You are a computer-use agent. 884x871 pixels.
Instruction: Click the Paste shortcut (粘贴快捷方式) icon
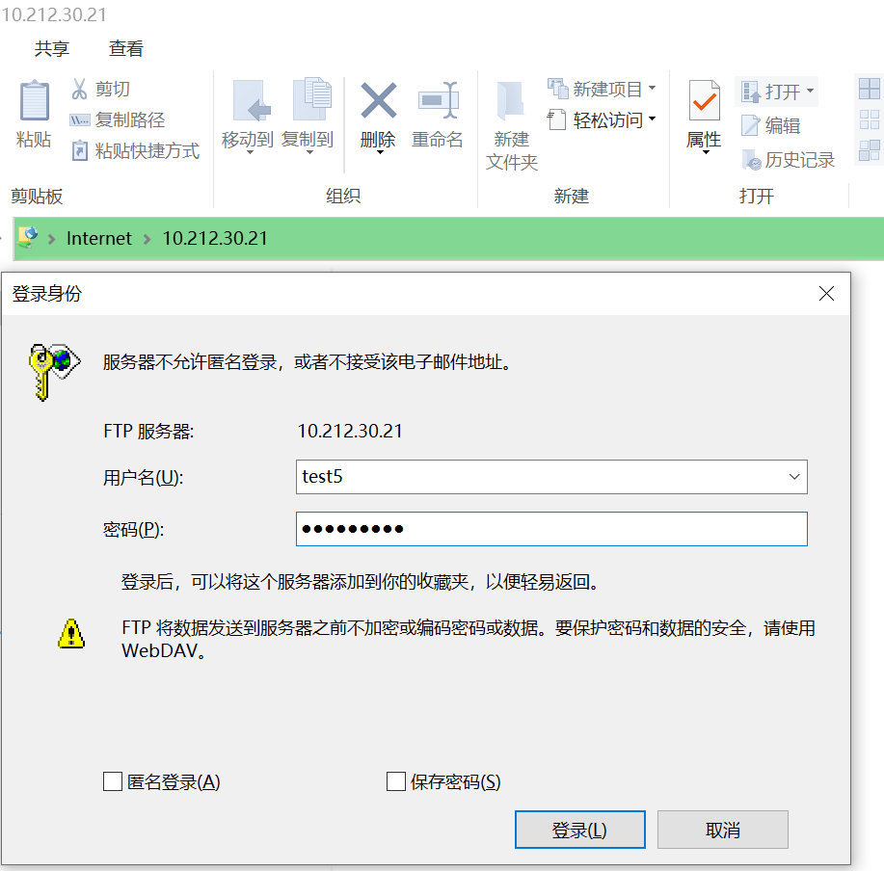[x=79, y=150]
